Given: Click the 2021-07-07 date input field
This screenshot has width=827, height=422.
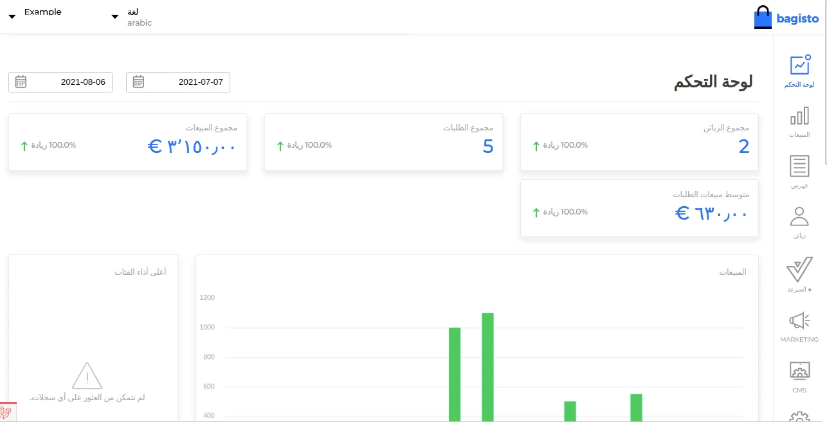Looking at the screenshot, I should (x=178, y=82).
